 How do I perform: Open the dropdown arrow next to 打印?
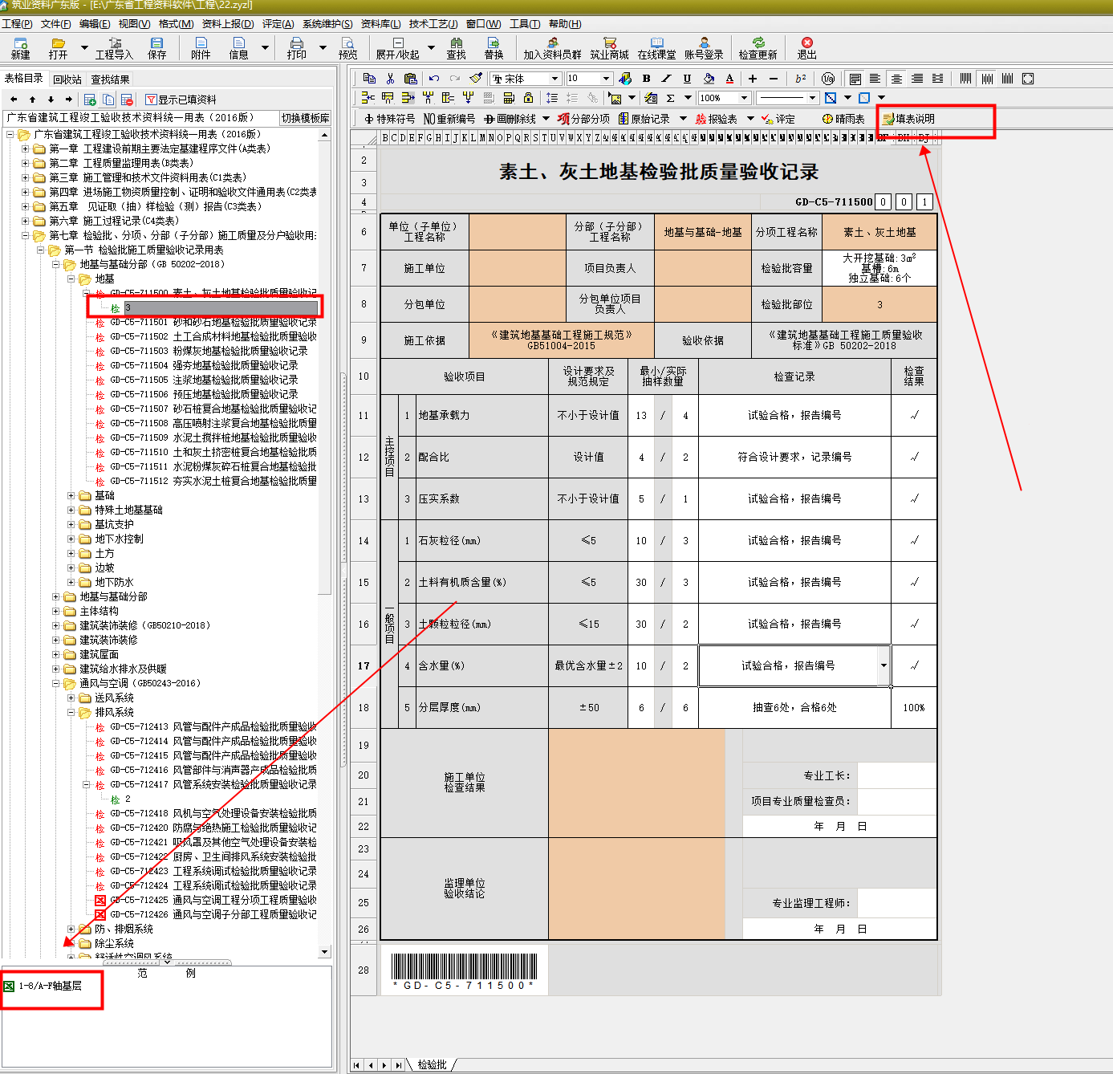click(x=323, y=48)
